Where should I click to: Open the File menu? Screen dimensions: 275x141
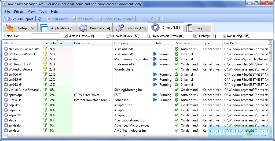(x=7, y=12)
